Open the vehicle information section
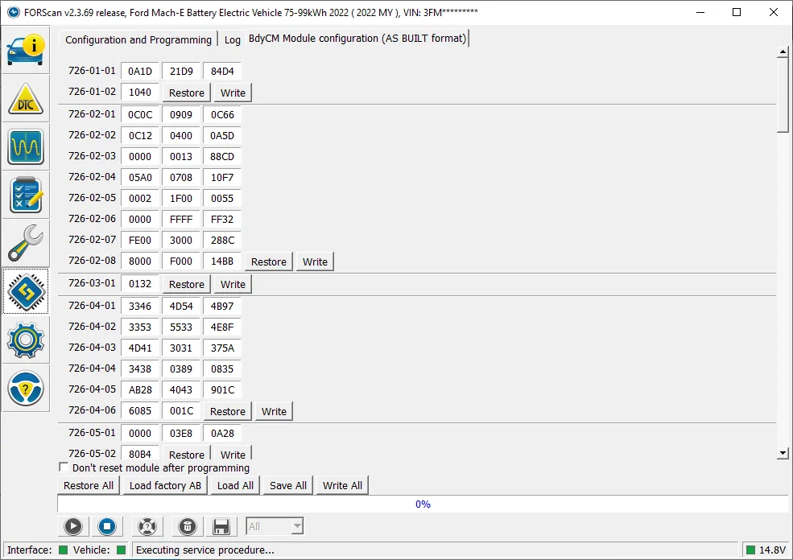 [x=26, y=50]
